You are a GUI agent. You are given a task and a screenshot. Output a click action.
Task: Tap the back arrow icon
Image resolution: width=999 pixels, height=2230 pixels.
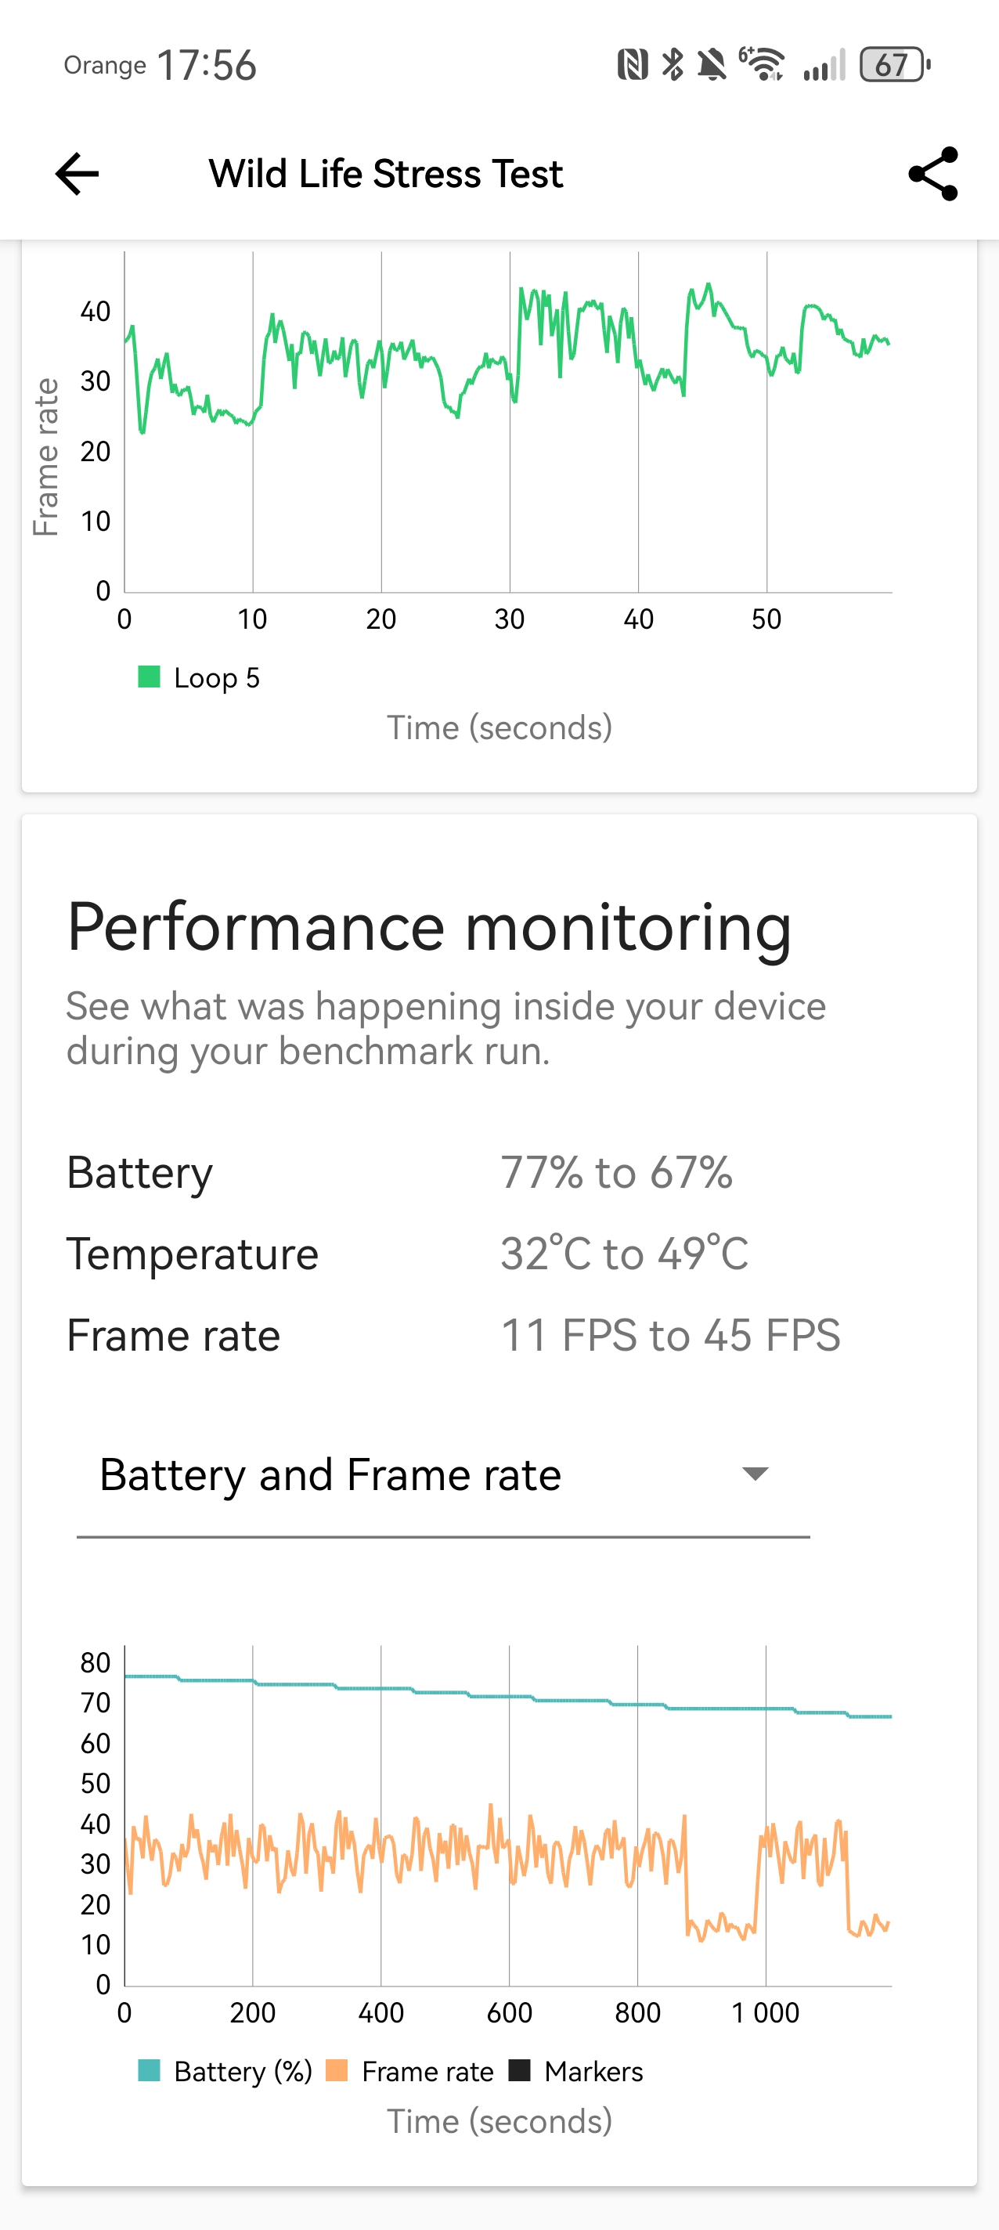tap(77, 174)
